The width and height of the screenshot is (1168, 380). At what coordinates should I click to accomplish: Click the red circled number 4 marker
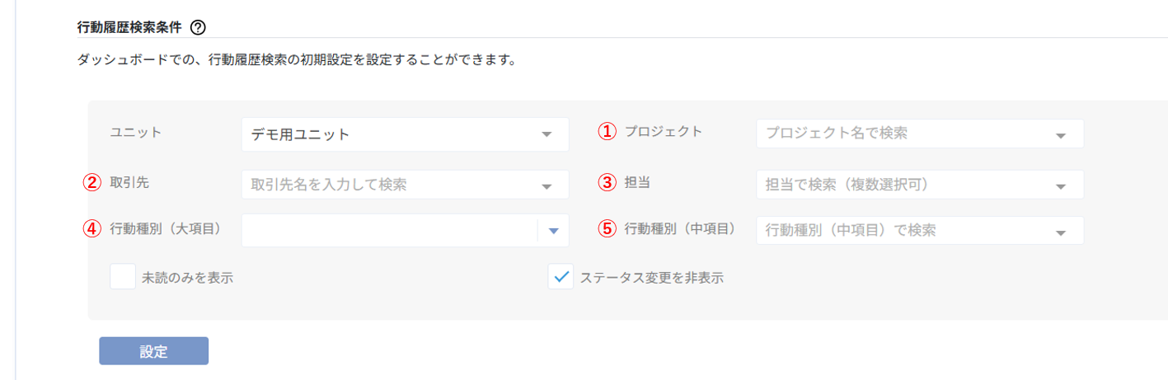pyautogui.click(x=92, y=230)
